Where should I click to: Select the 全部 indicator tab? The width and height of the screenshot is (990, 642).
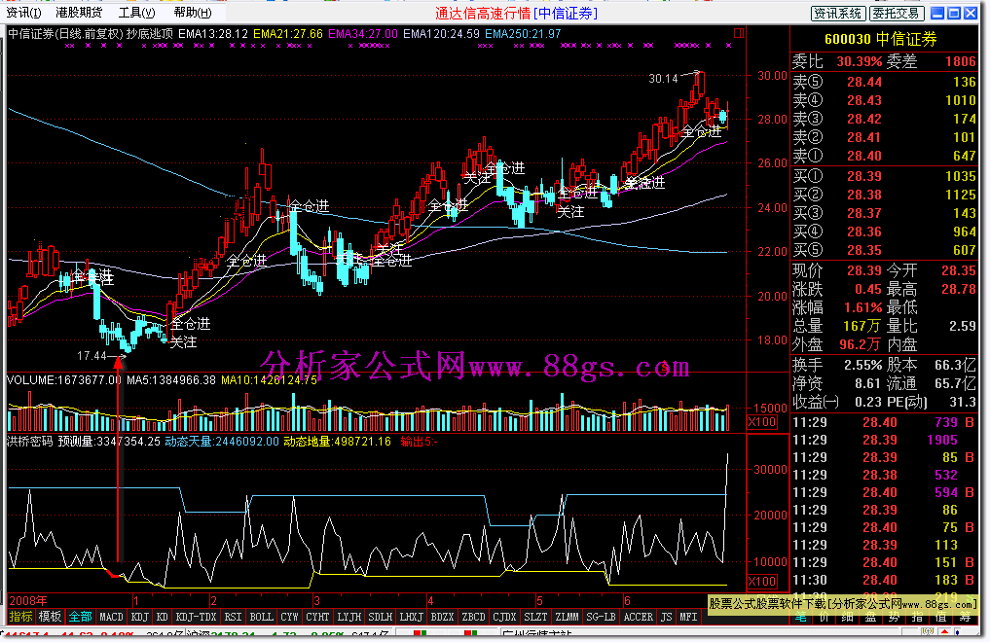(80, 617)
